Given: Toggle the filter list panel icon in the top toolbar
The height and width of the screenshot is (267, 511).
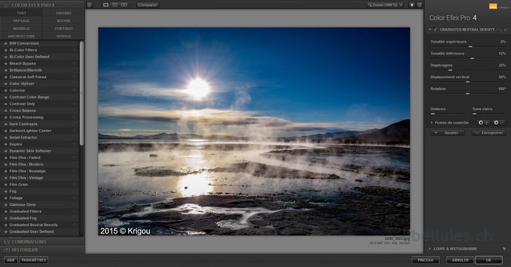Looking at the screenshot, I should coord(89,5).
